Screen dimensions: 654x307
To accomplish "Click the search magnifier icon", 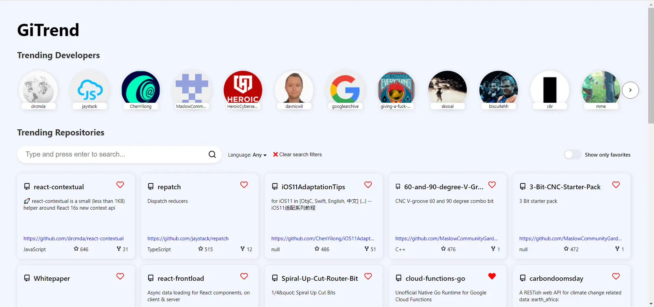I will 212,155.
